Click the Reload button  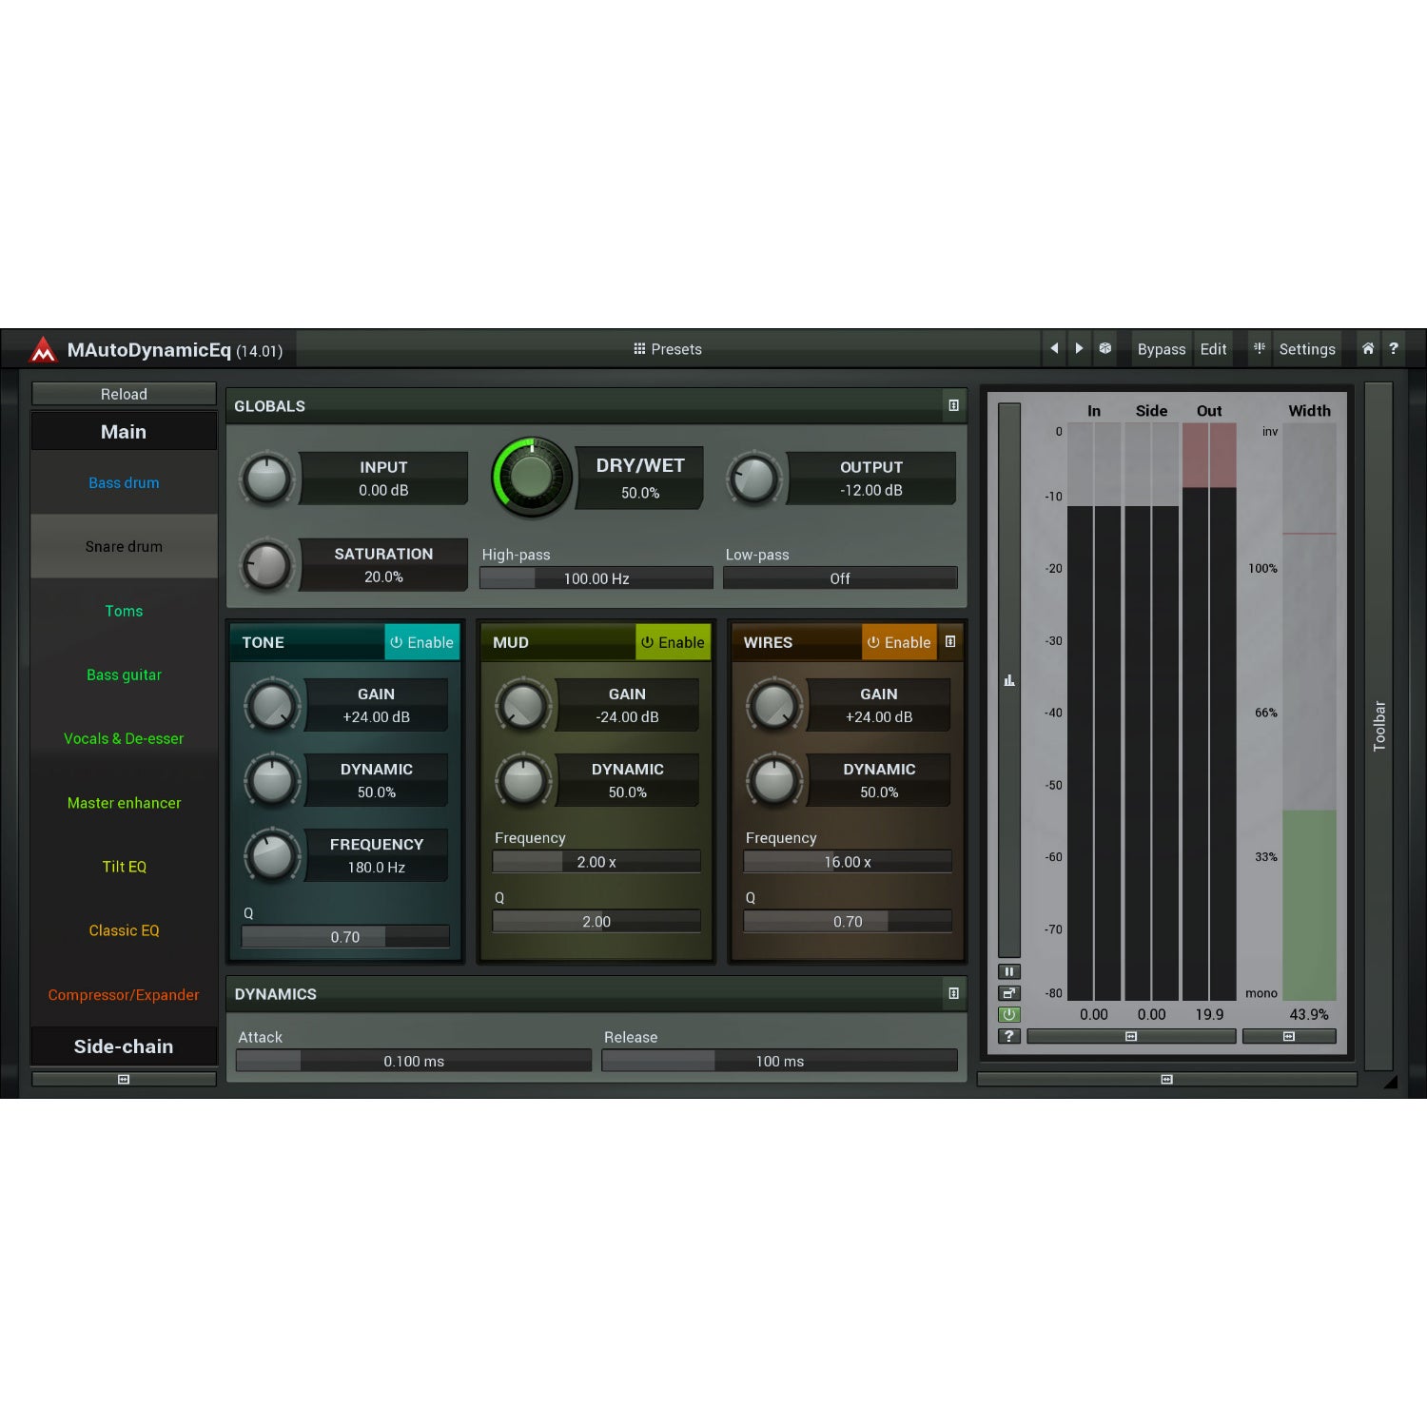coord(124,394)
